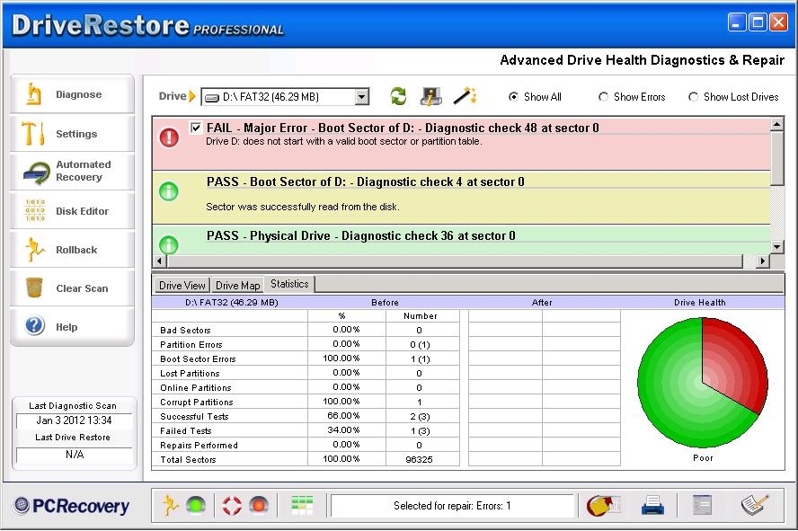Viewport: 798px width, 531px height.
Task: Open the Drive selection dropdown
Action: click(361, 97)
